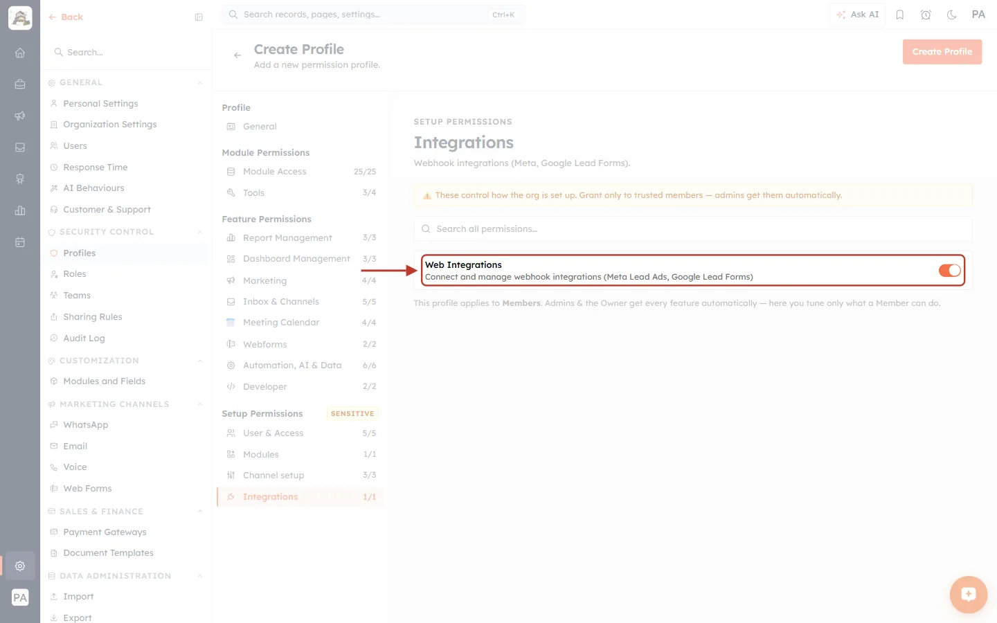997x623 pixels.
Task: Click the sidebar Search field
Action: 125,53
